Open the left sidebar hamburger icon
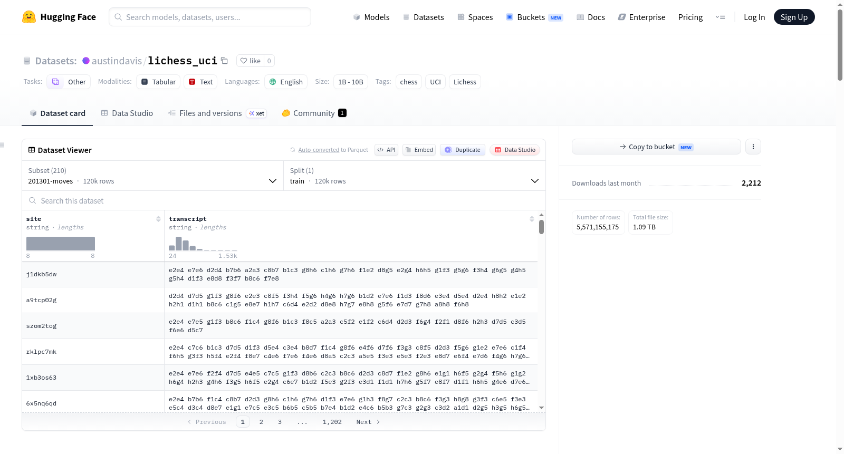 click(2, 145)
